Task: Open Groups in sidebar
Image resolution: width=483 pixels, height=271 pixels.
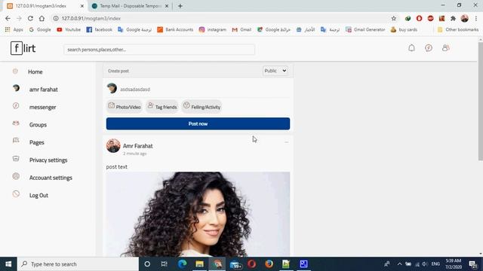Action: (38, 125)
